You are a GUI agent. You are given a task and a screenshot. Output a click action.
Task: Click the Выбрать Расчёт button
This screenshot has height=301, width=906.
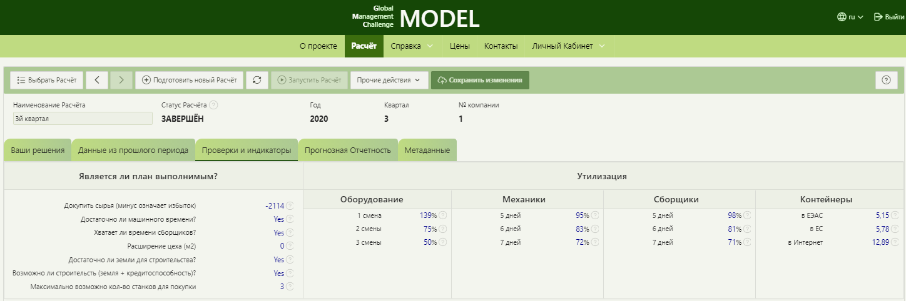coord(47,80)
